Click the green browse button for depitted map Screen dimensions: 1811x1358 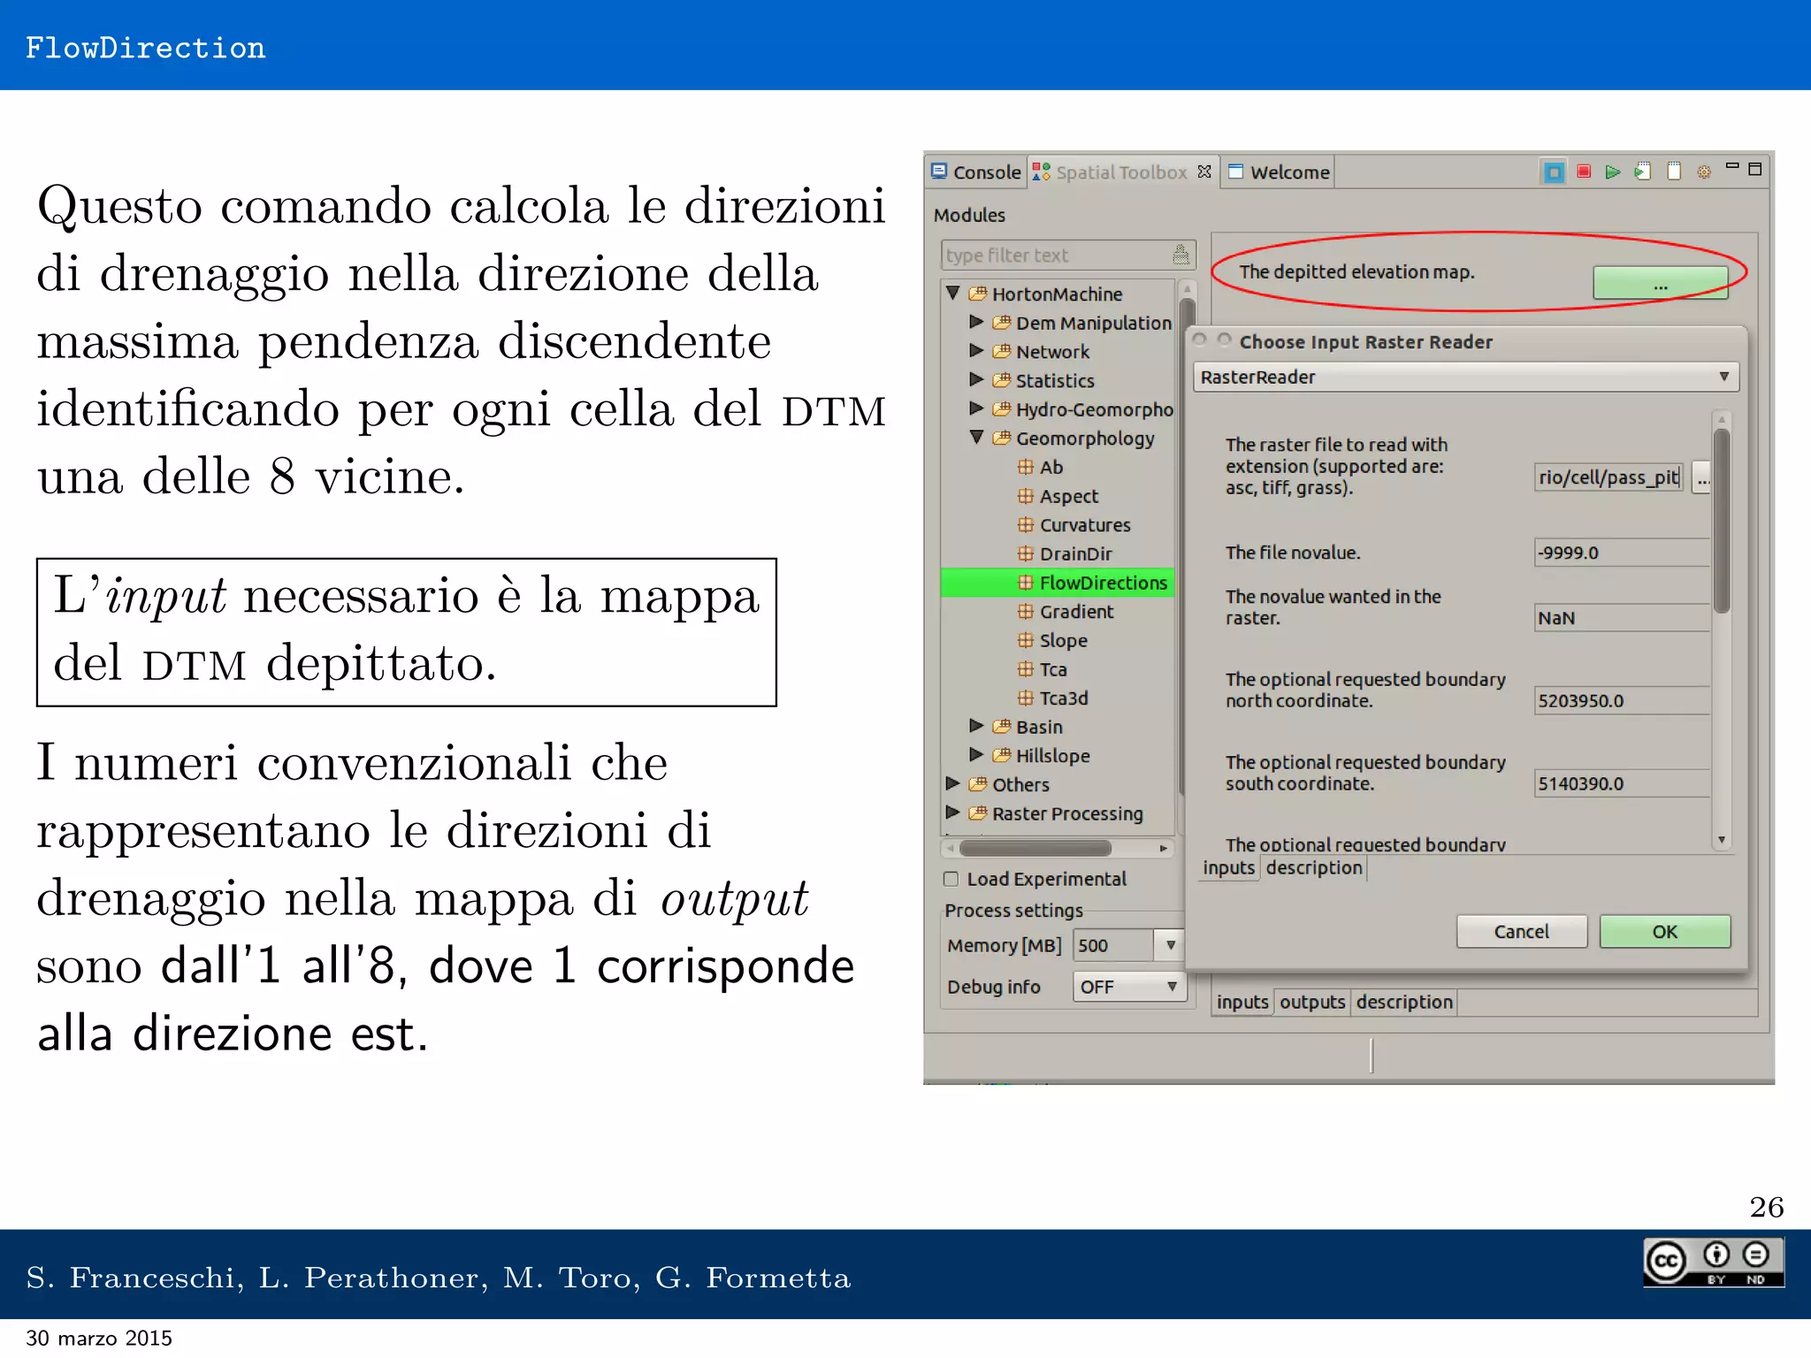click(x=1661, y=284)
